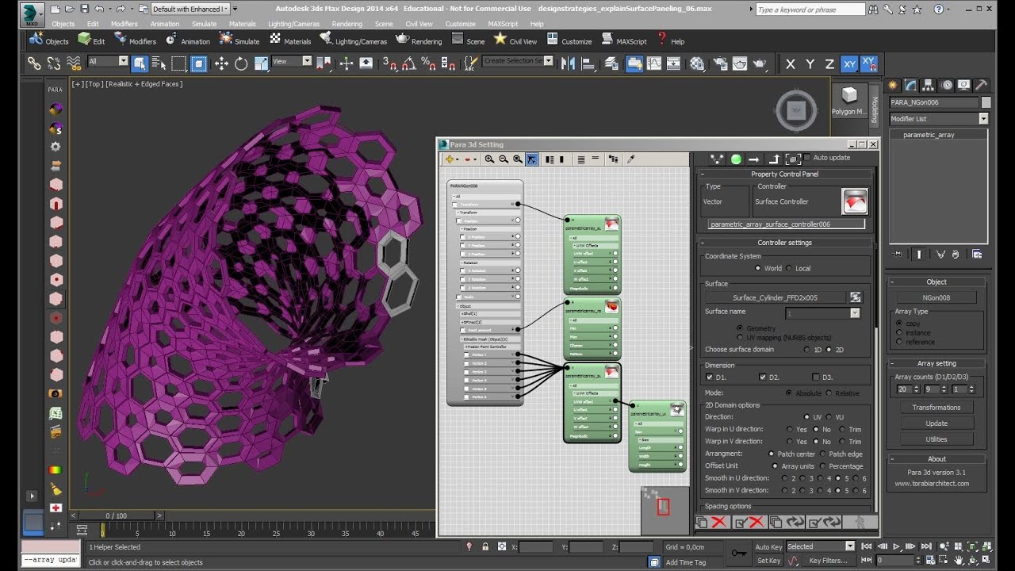Toggle the Angle Snap tool
1015x571 pixels.
coord(408,63)
